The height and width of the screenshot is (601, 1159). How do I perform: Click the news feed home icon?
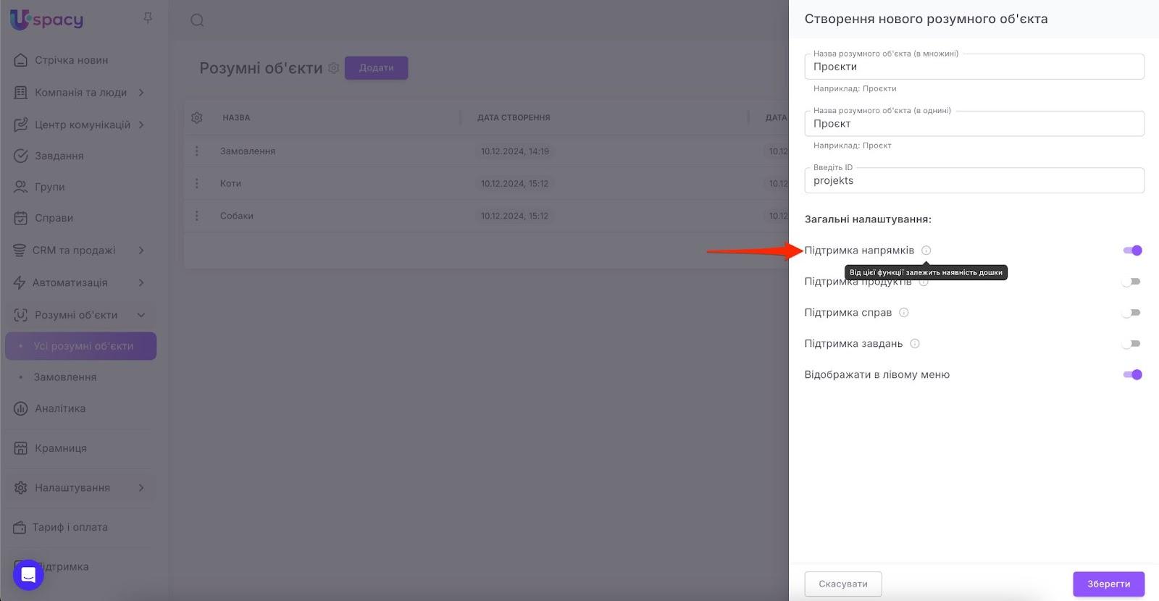click(21, 60)
